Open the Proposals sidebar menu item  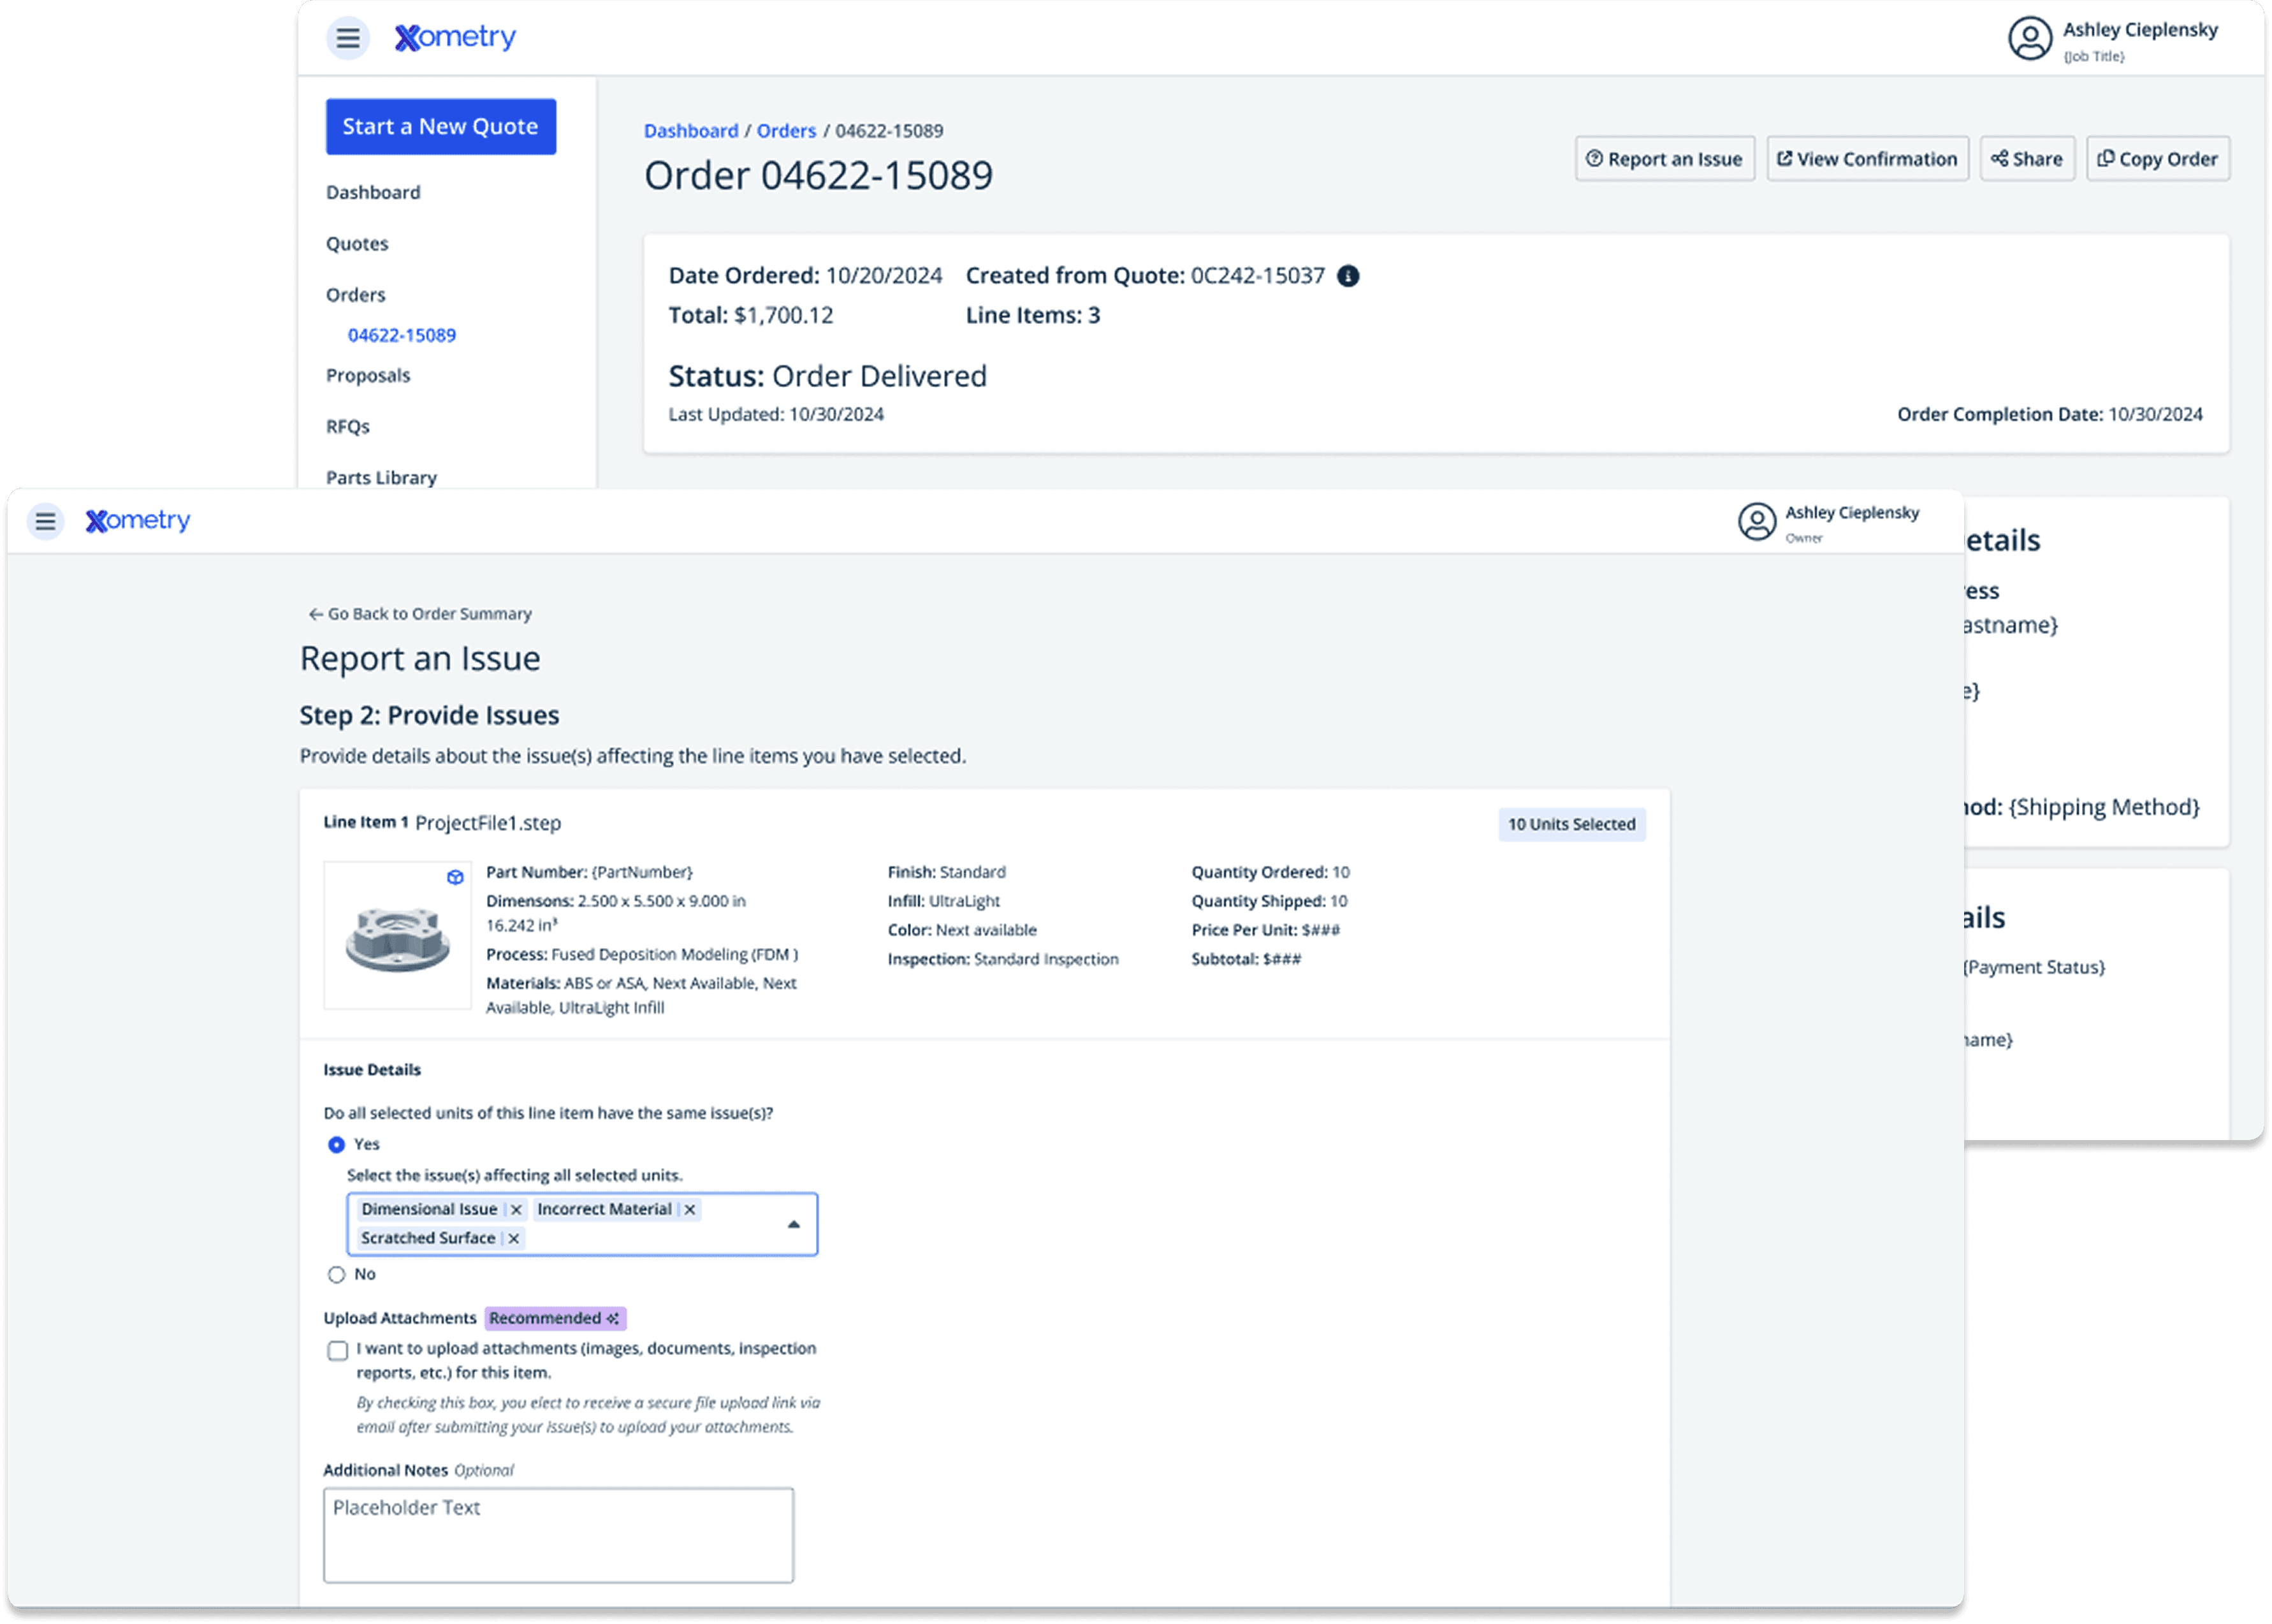368,376
